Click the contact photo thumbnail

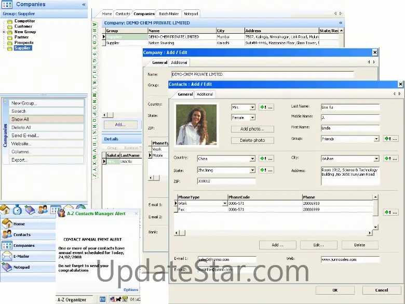pos(196,125)
